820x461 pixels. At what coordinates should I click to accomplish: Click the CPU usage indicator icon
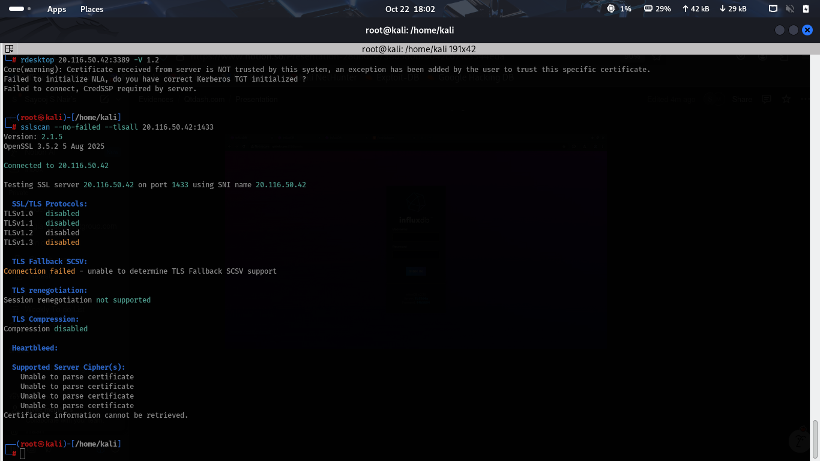611,9
